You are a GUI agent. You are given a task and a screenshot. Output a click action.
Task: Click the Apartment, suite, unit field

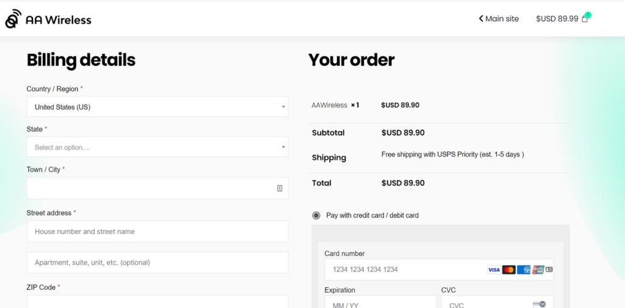pos(157,263)
